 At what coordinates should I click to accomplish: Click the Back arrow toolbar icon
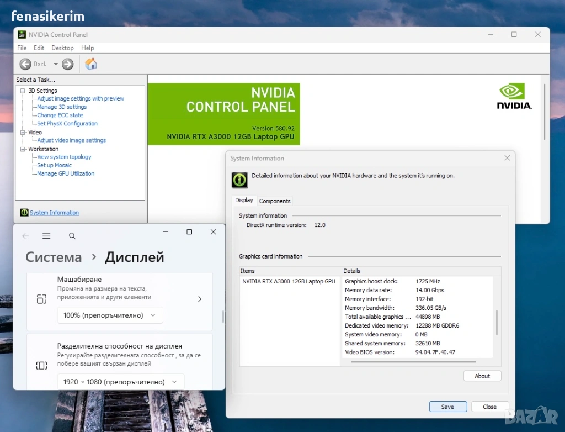point(25,64)
